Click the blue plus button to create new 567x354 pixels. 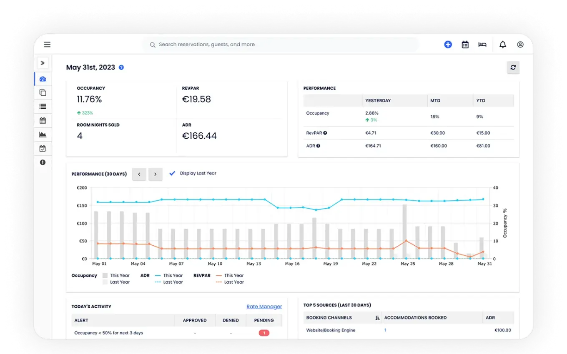(448, 44)
